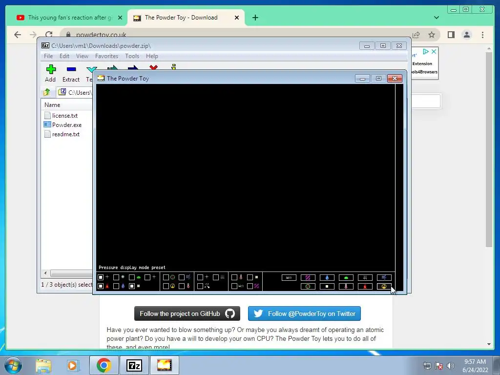Expand the Chrome tab search chevron
500x375 pixels.
tap(436, 18)
